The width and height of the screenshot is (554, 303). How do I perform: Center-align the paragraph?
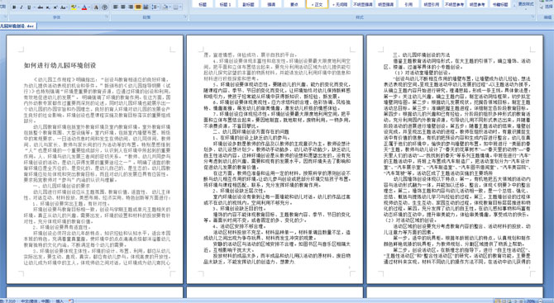123,7
